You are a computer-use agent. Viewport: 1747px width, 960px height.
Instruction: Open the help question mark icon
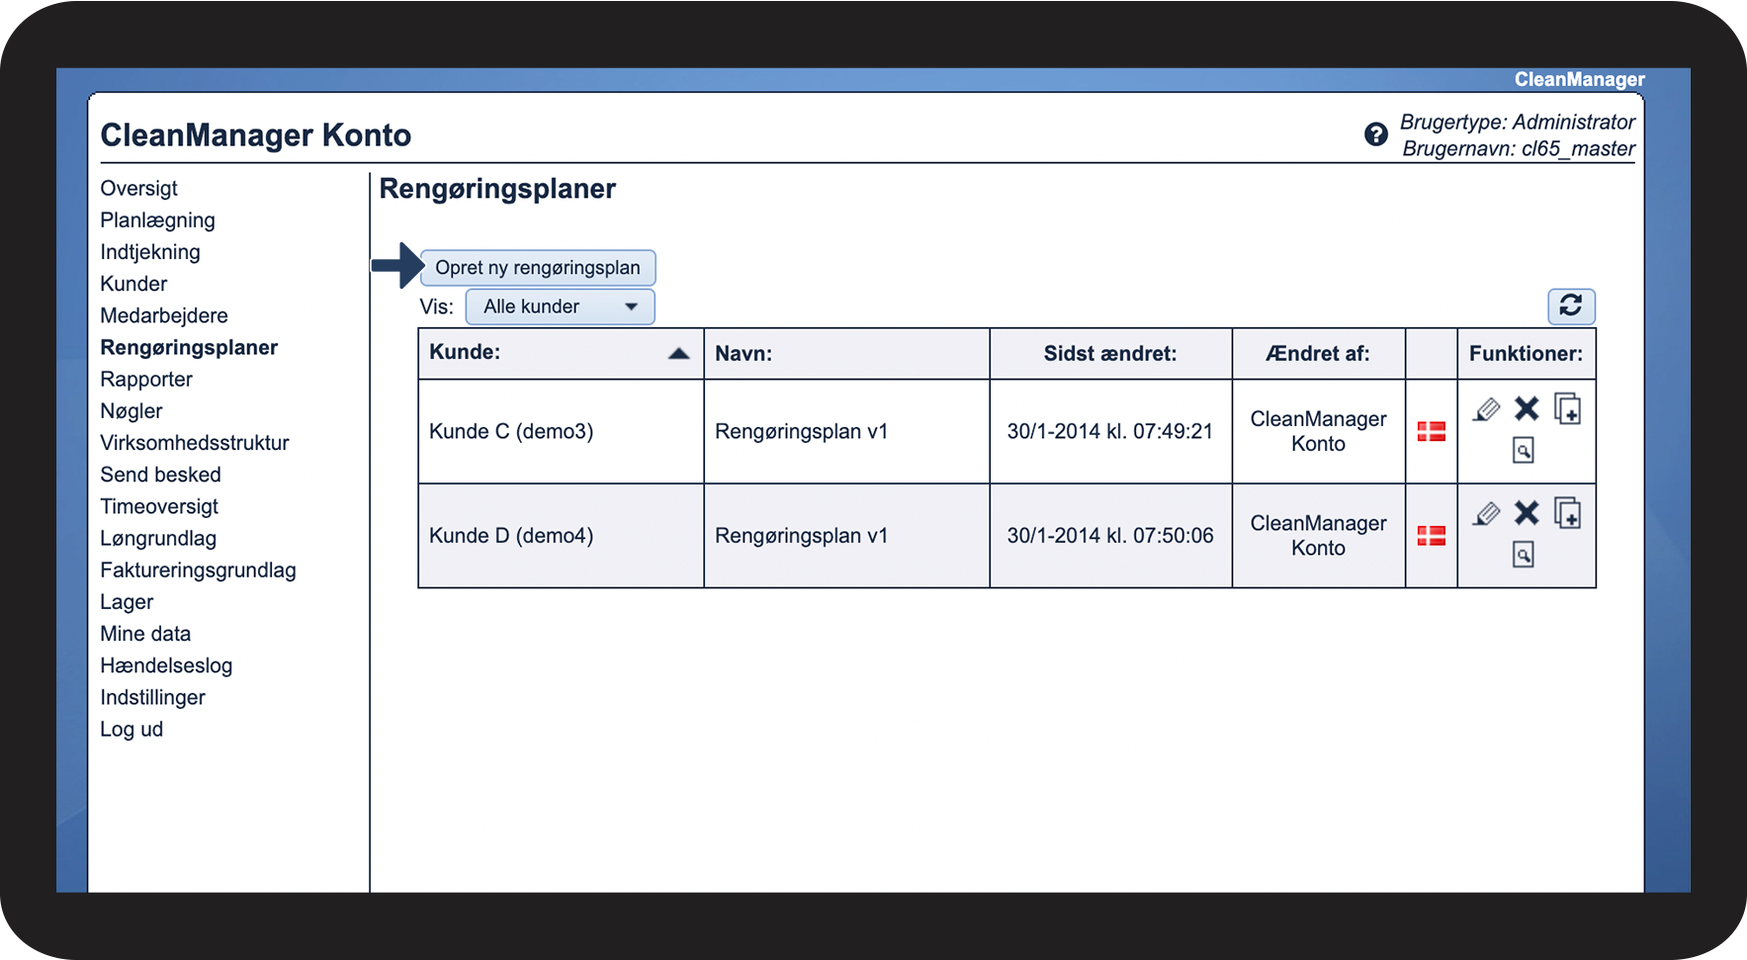click(x=1375, y=134)
